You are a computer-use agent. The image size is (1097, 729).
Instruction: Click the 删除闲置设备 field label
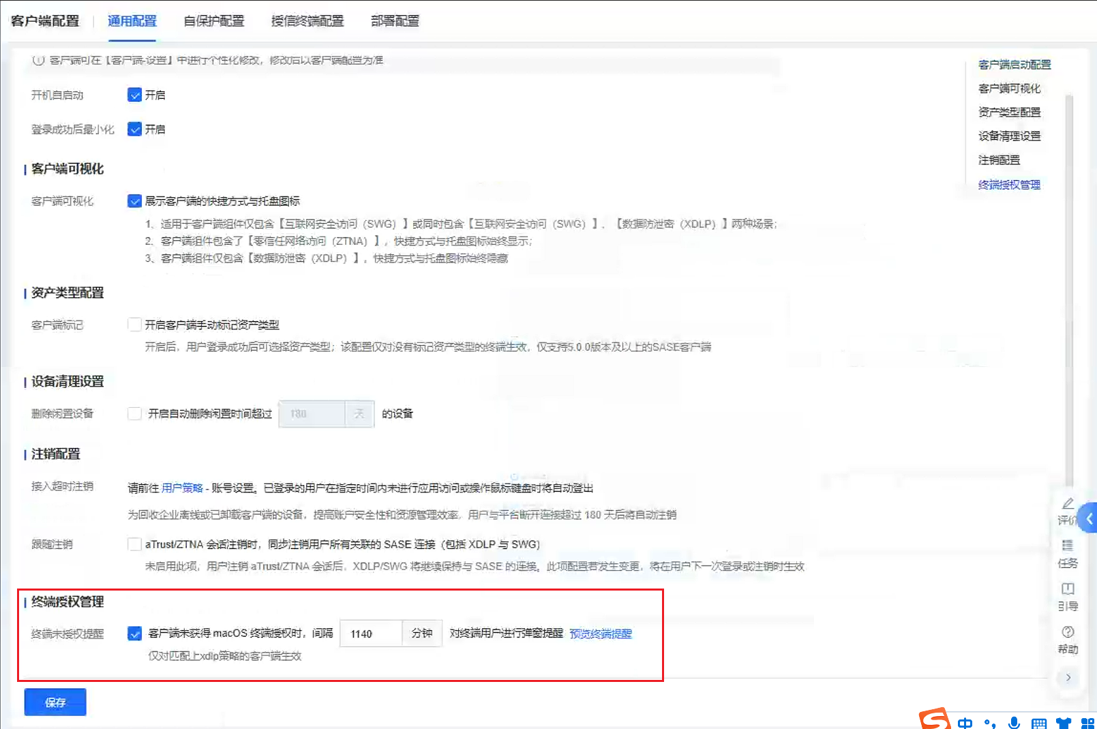pos(63,413)
